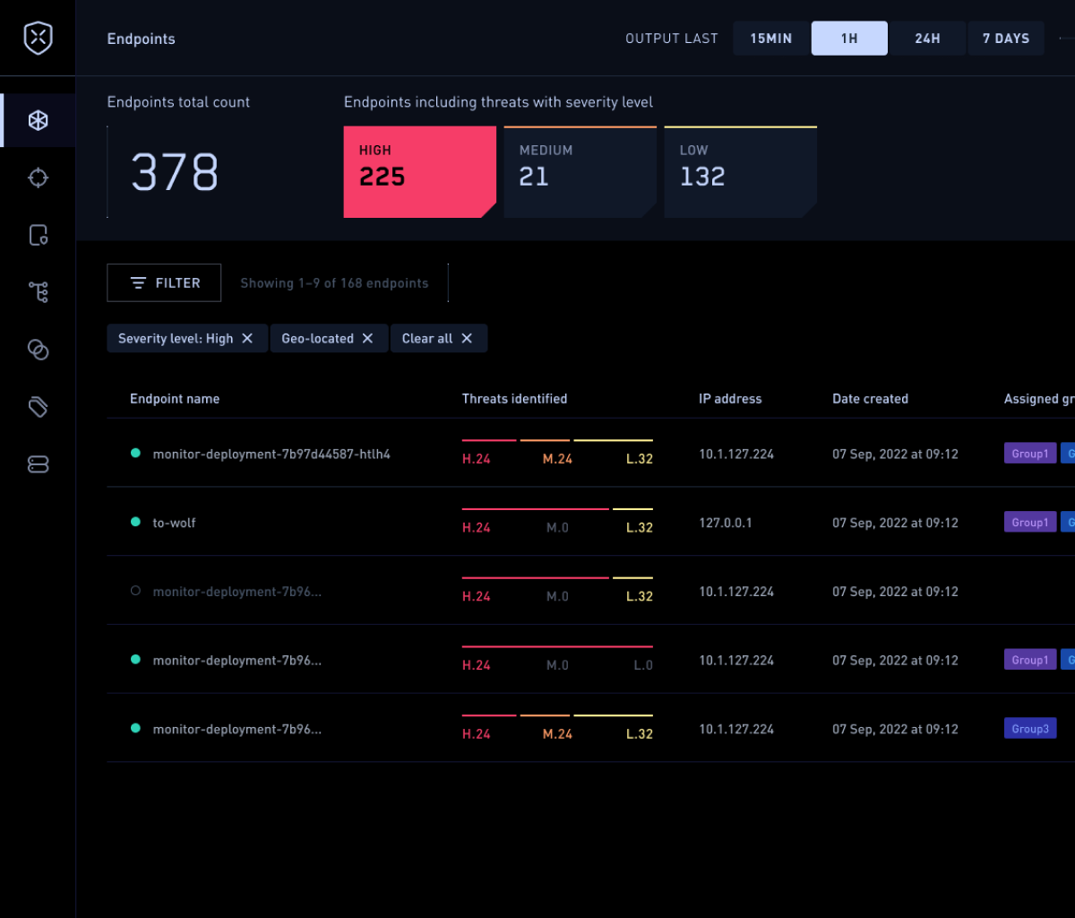Screen dimensions: 1075x918
Task: Open the crosshair target sidebar icon
Action: coord(38,178)
